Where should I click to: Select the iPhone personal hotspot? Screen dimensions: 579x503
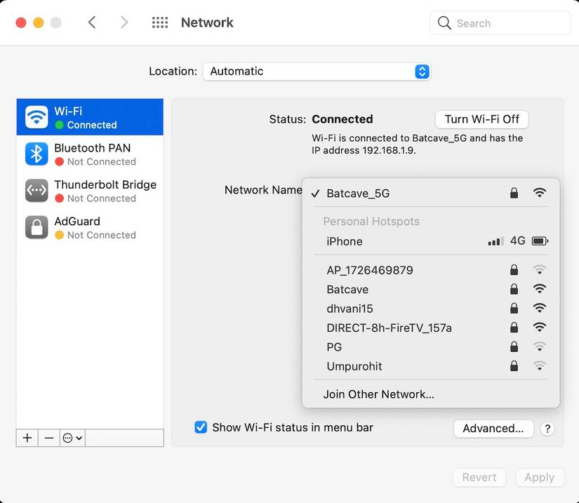tap(345, 241)
